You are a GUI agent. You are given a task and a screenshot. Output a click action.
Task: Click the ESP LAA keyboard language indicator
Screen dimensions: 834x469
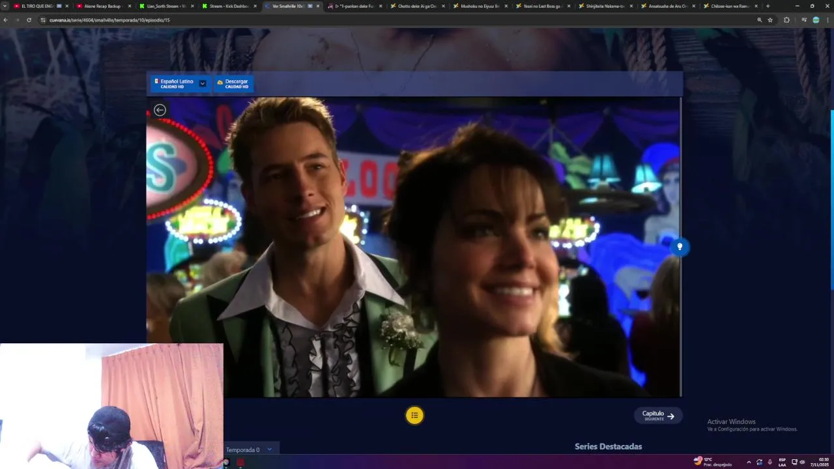click(782, 462)
